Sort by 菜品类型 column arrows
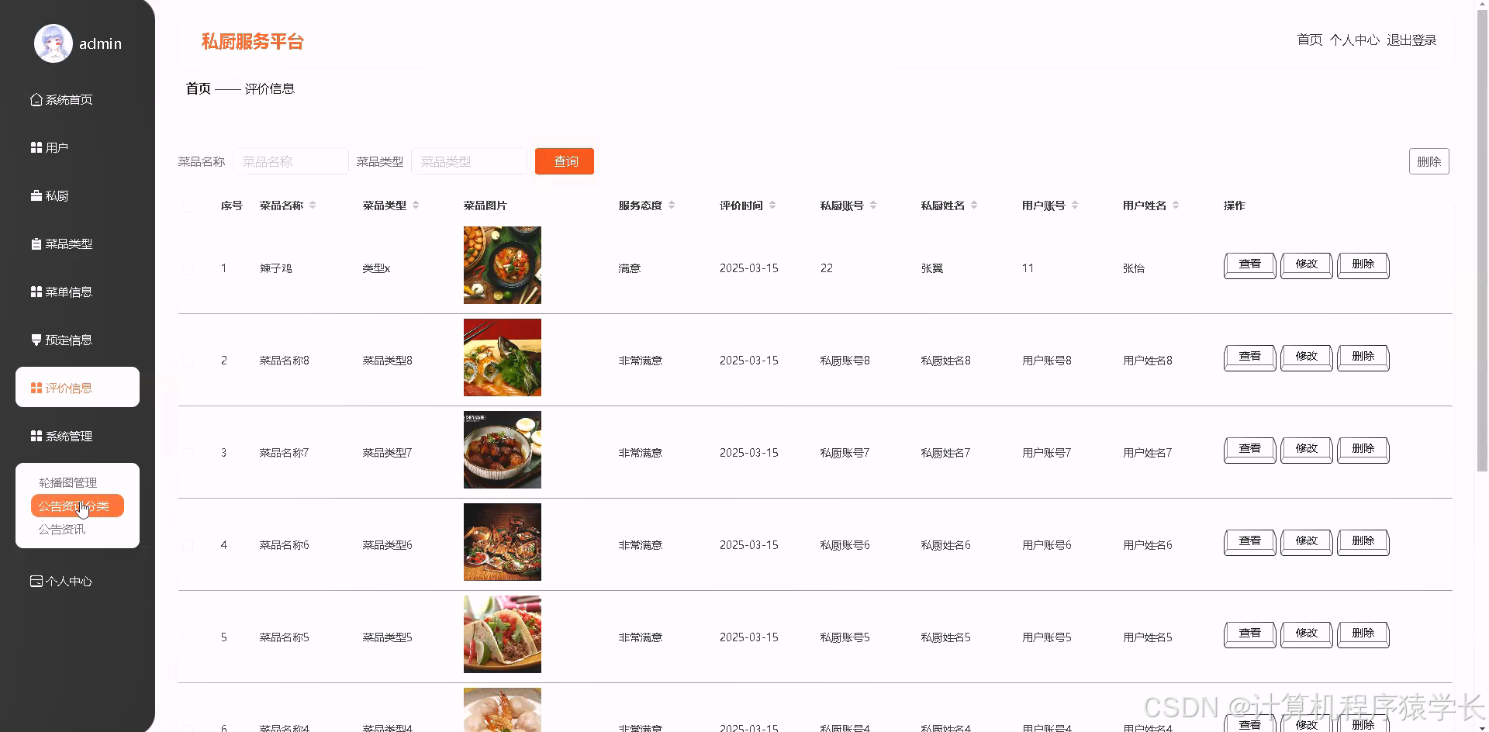1489x732 pixels. coord(416,205)
